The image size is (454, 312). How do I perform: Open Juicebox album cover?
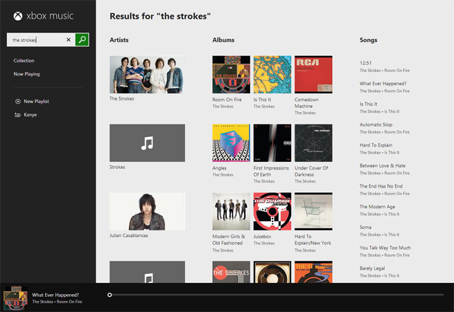272,212
